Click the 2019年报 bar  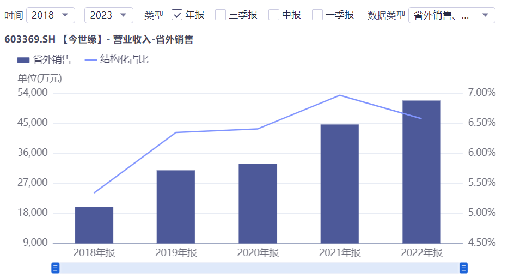(x=176, y=207)
